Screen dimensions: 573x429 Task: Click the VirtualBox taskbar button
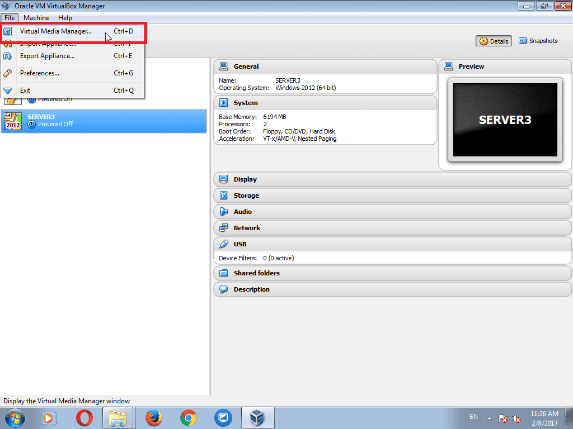[257, 418]
